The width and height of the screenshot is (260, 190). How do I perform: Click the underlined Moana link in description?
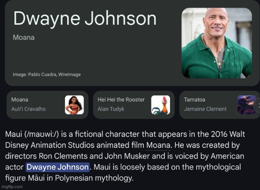[x=158, y=146]
